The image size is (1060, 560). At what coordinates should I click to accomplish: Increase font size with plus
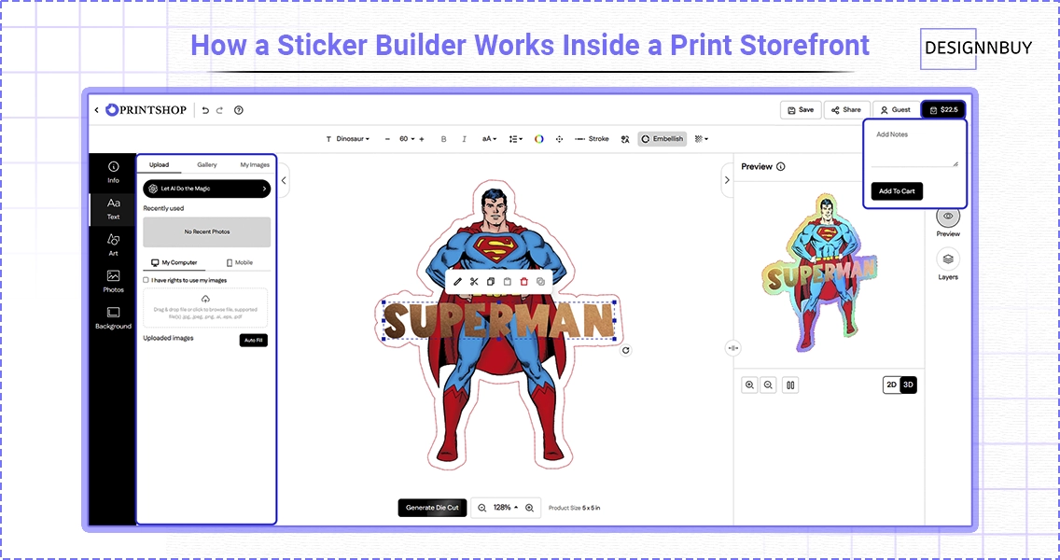tap(422, 139)
